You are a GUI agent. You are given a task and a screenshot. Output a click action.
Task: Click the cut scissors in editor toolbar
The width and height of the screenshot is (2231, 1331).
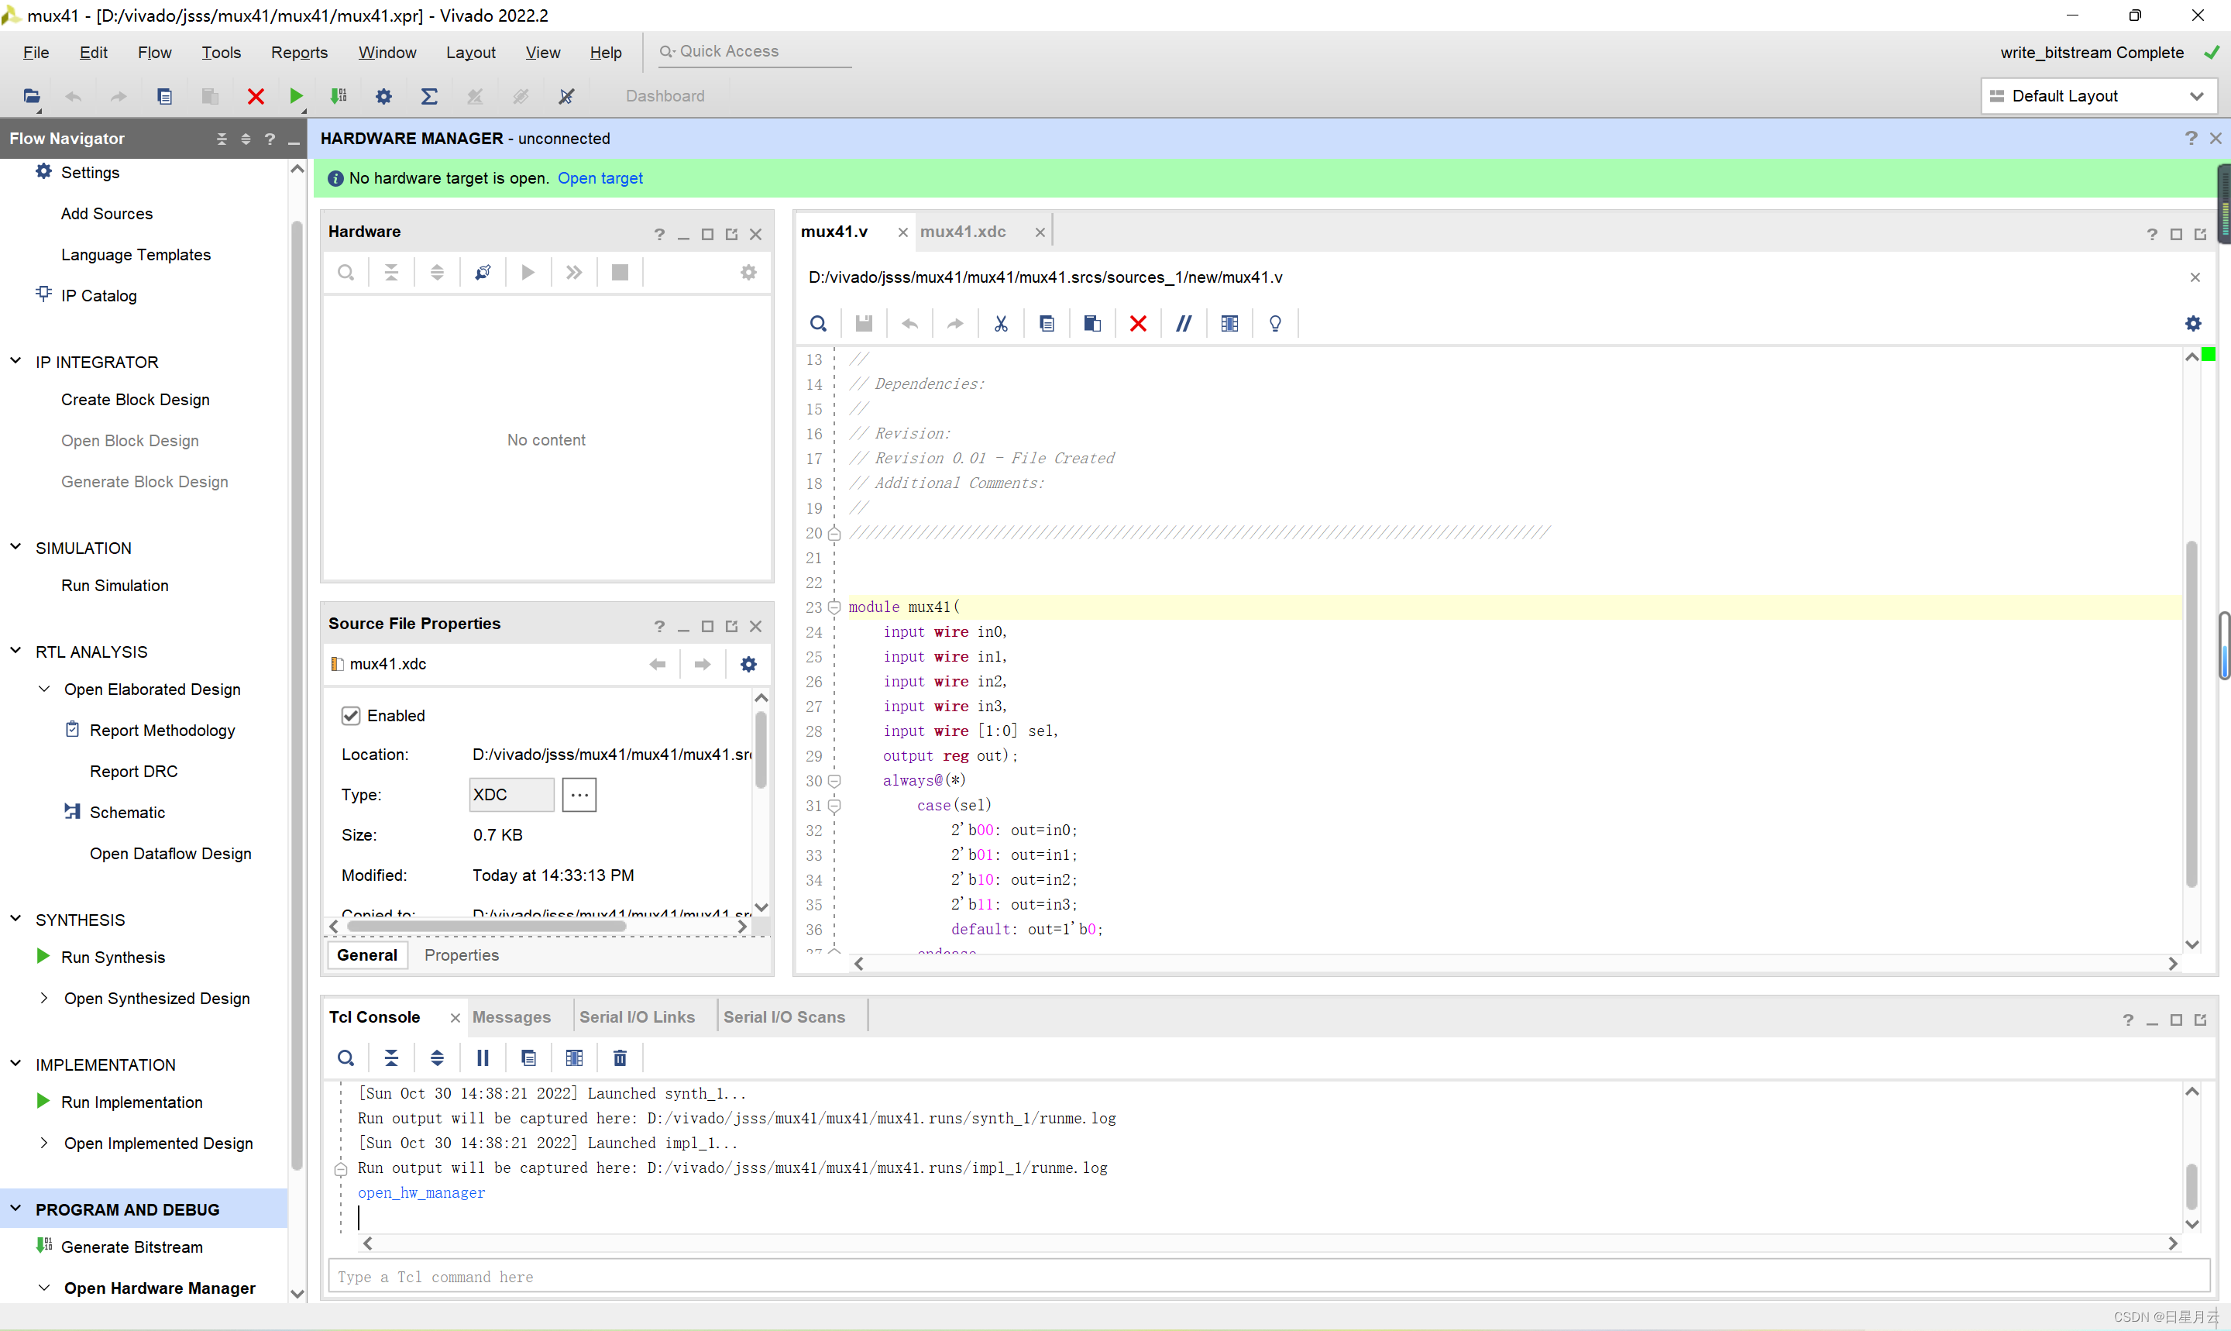pyautogui.click(x=1001, y=324)
